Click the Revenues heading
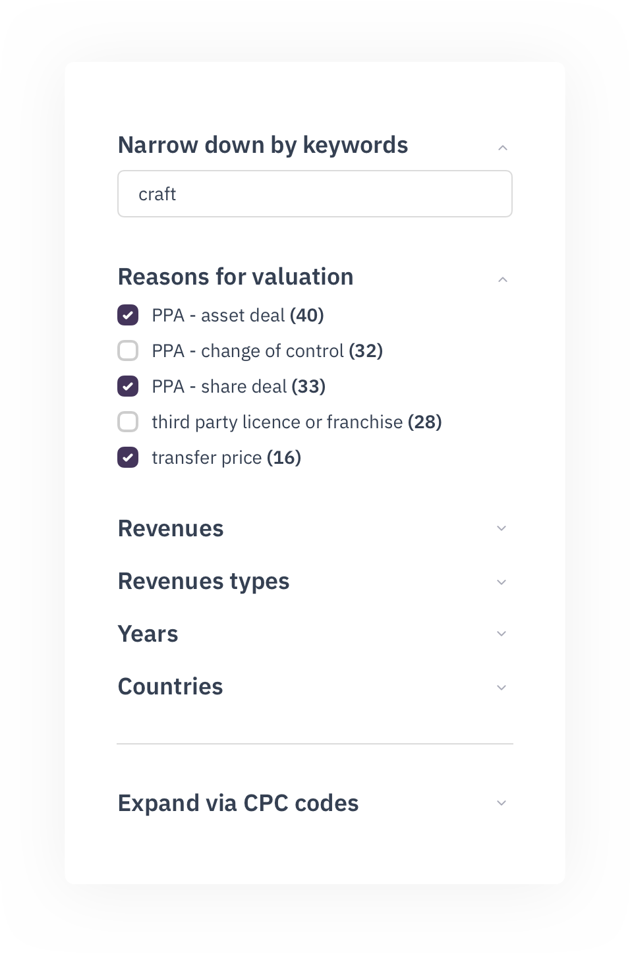Image resolution: width=630 pixels, height=954 pixels. click(171, 528)
